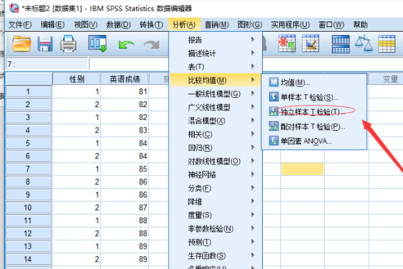The width and height of the screenshot is (403, 269).
Task: Select row header 1
Action: coord(28,92)
